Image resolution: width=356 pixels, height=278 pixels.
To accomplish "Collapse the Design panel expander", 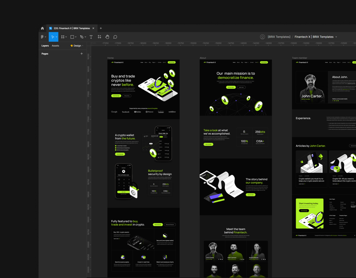I will (83, 46).
